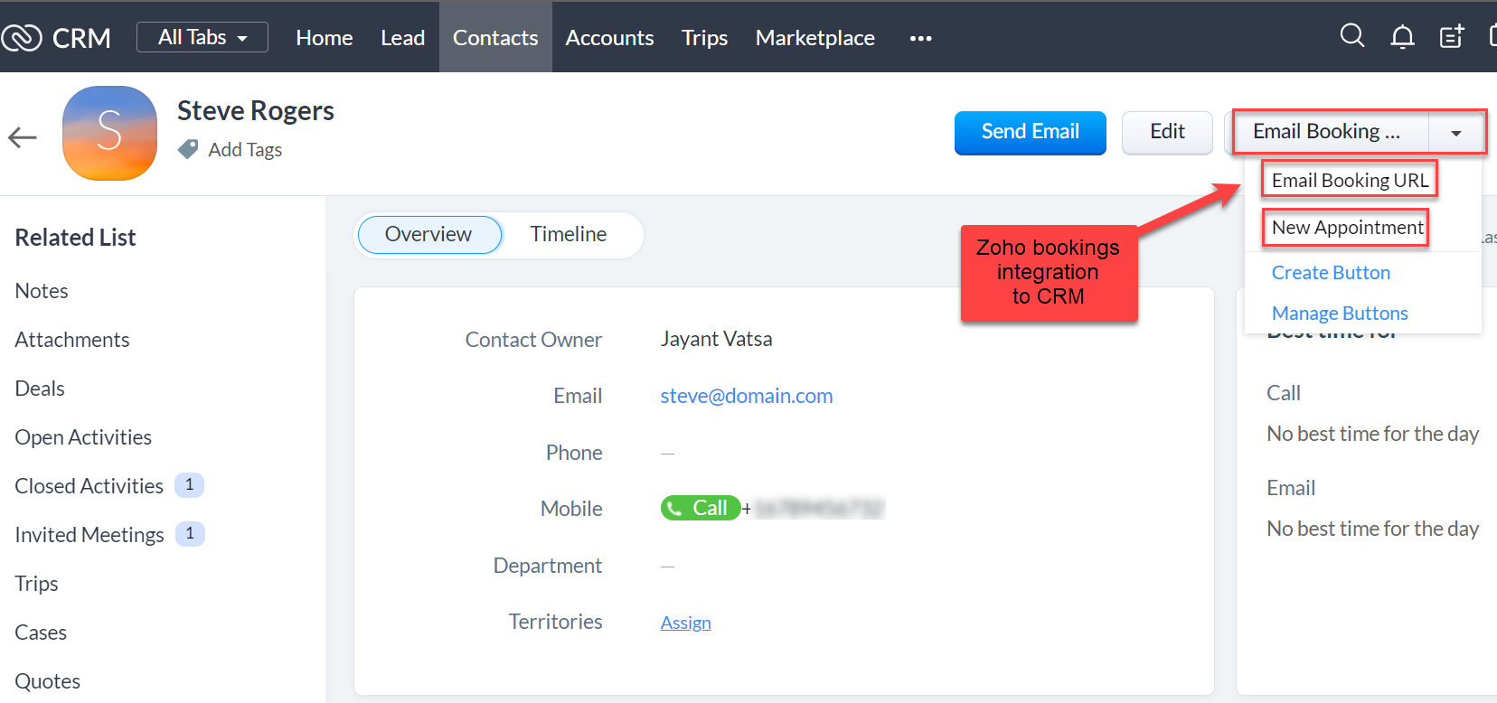
Task: Click the quick create calendar-plus icon
Action: (1451, 37)
